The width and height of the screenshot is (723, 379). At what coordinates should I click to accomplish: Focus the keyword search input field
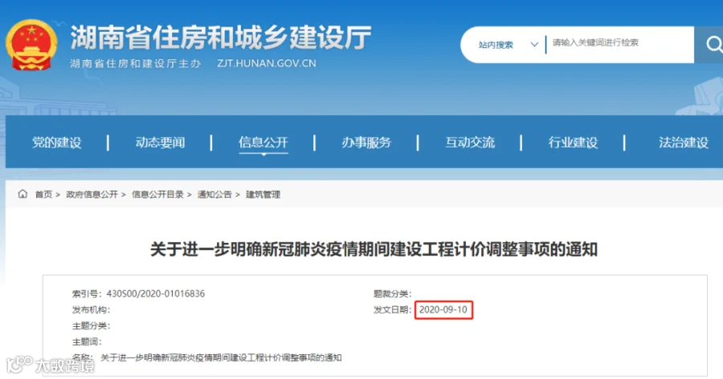pyautogui.click(x=619, y=45)
